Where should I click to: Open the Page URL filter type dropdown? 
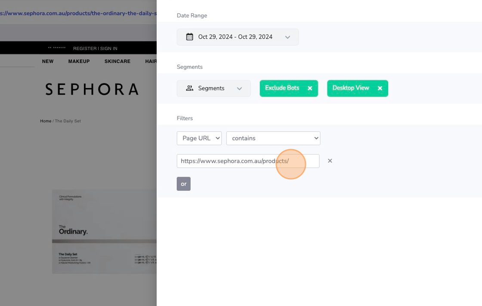199,138
